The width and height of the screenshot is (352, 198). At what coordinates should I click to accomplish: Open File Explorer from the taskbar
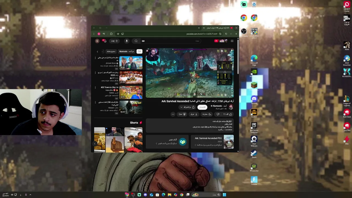170,195
